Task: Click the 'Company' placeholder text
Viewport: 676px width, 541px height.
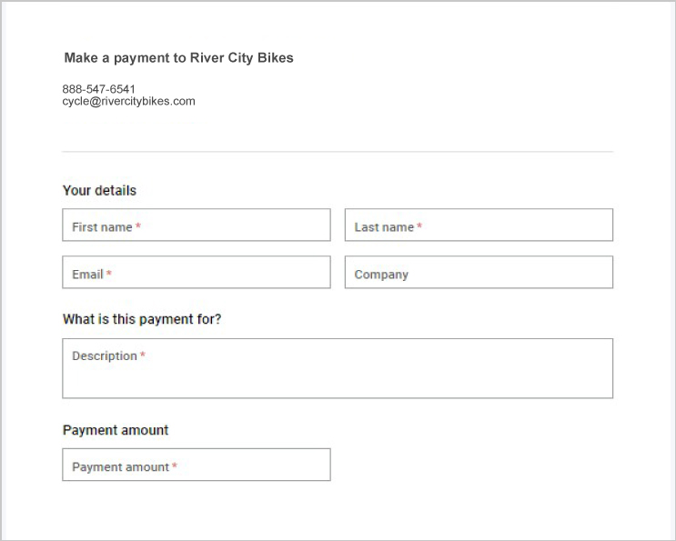Action: [x=381, y=275]
